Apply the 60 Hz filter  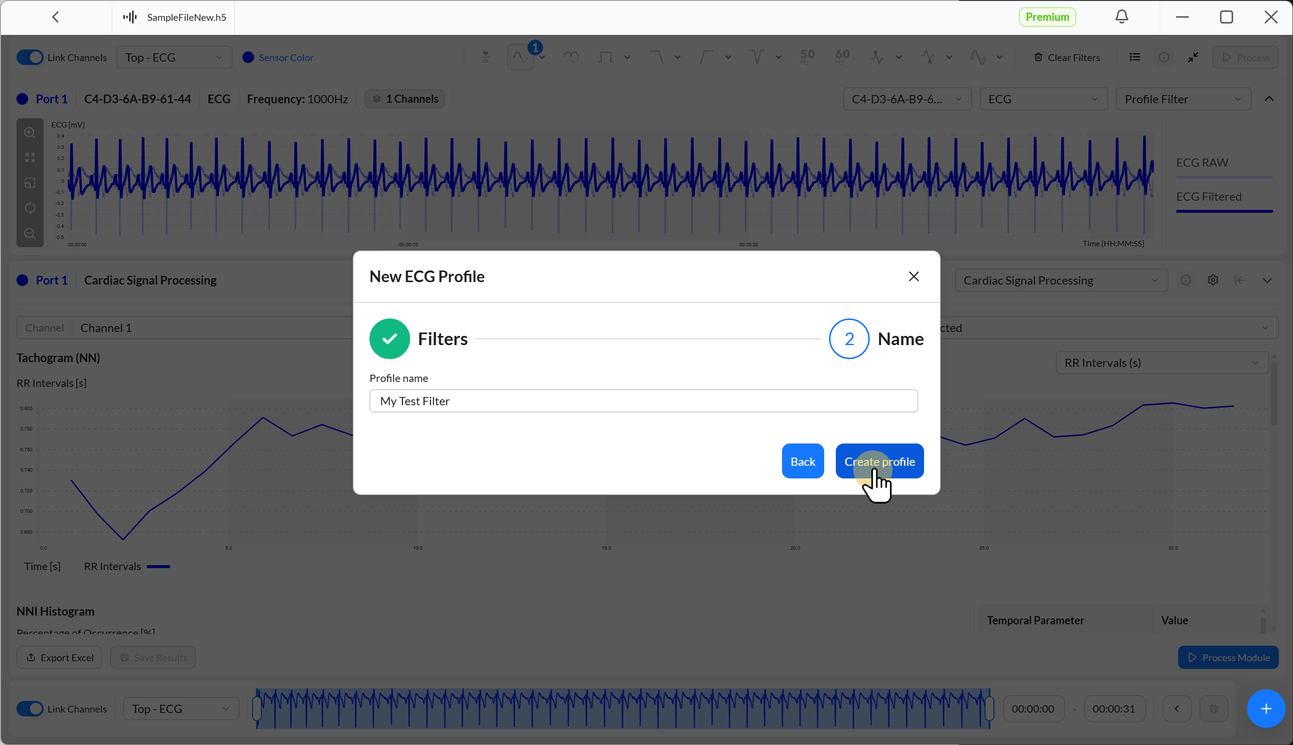click(x=842, y=57)
